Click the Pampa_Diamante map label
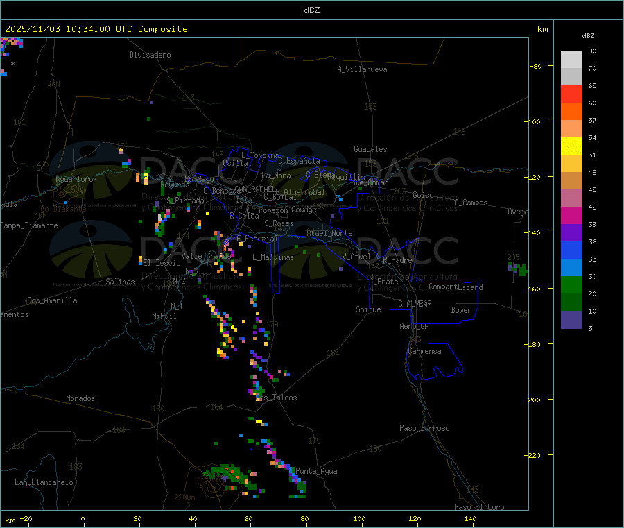Screen dimensions: 624x528 point(29,225)
